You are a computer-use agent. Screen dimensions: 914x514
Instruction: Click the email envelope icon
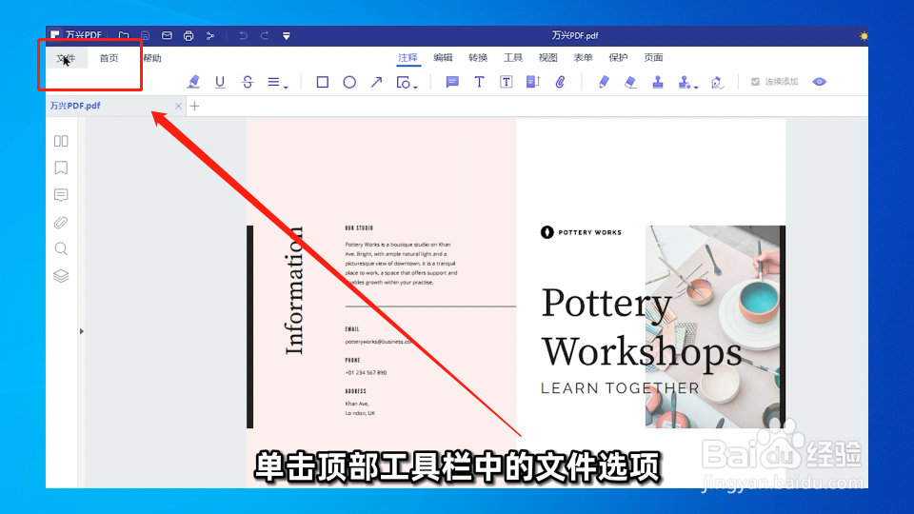167,35
